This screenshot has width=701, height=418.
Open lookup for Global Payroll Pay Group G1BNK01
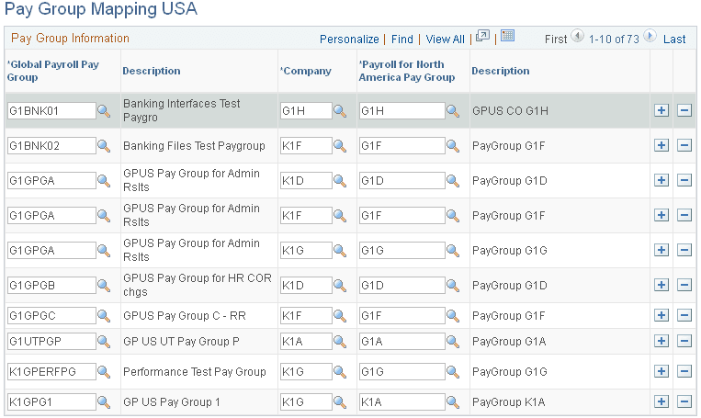[104, 111]
